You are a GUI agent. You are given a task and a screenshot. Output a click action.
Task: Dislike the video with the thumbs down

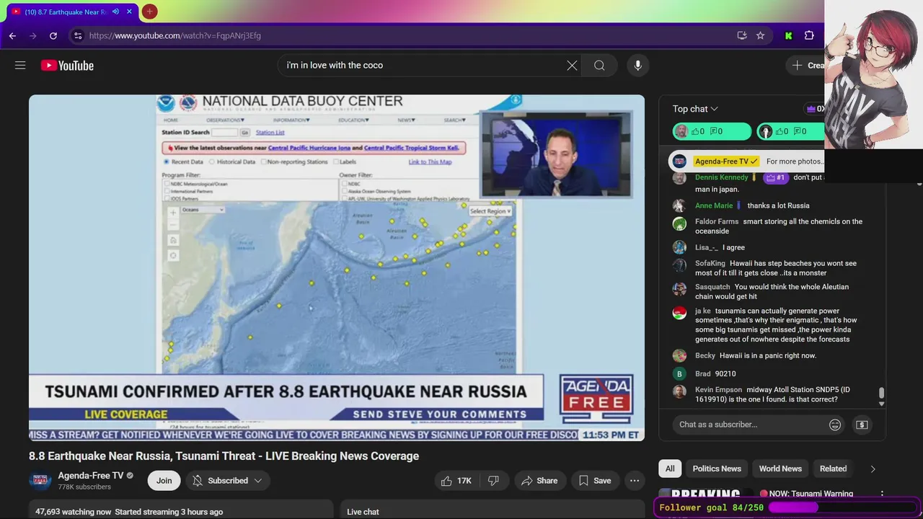coord(493,481)
